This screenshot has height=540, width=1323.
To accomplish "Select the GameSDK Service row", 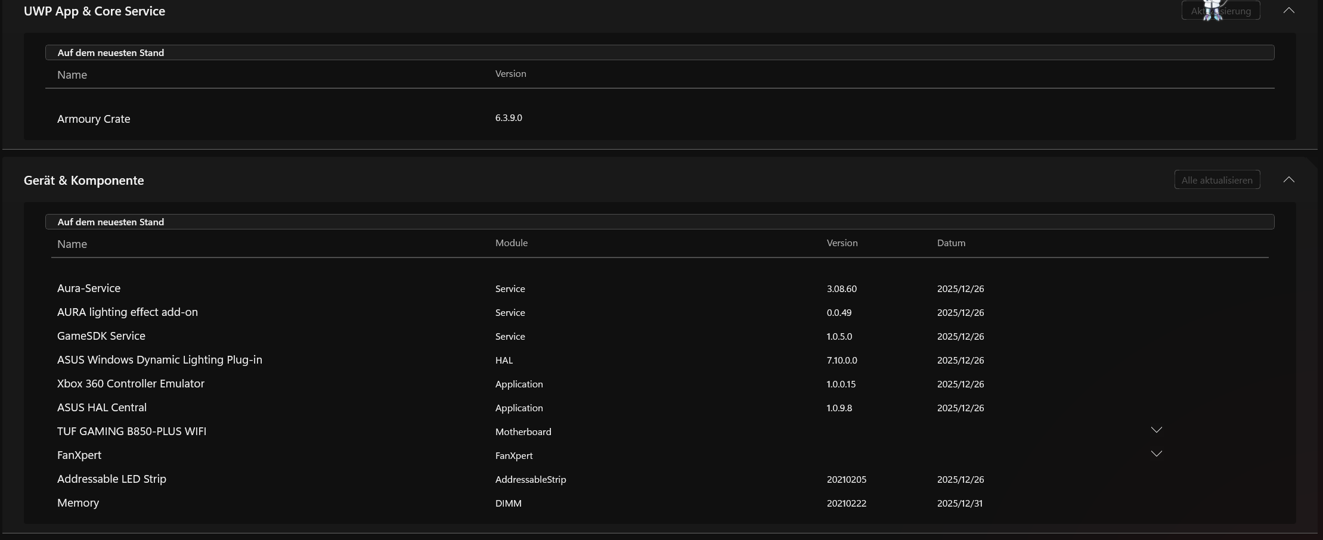I will 101,336.
